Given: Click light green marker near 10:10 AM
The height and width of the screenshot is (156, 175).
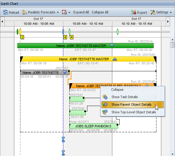Looking at the screenshot, I should [117, 32].
